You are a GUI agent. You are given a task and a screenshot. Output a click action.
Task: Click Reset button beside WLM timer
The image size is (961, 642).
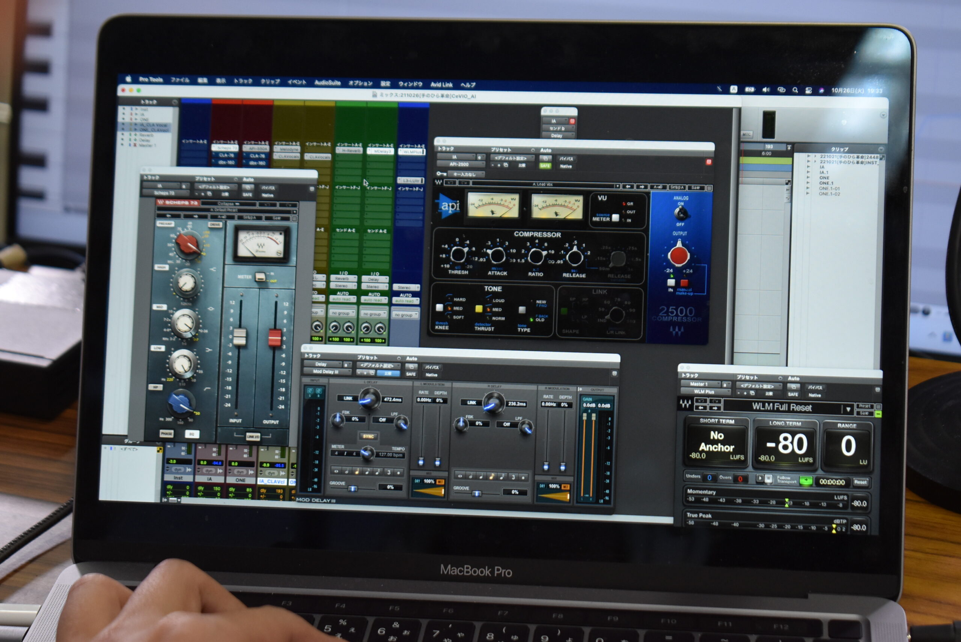click(x=861, y=482)
